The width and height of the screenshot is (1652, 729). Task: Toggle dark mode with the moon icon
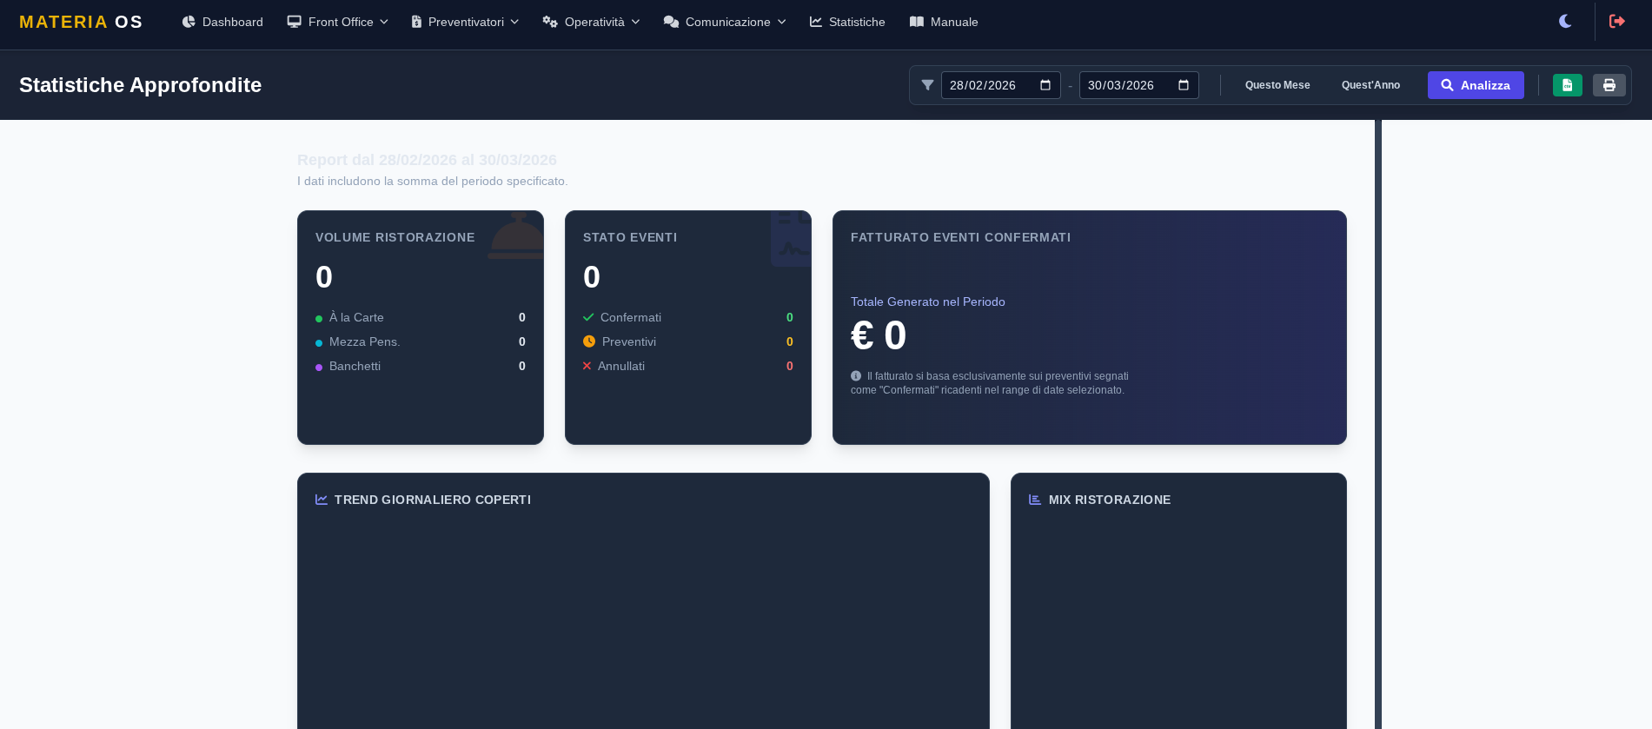click(x=1565, y=22)
